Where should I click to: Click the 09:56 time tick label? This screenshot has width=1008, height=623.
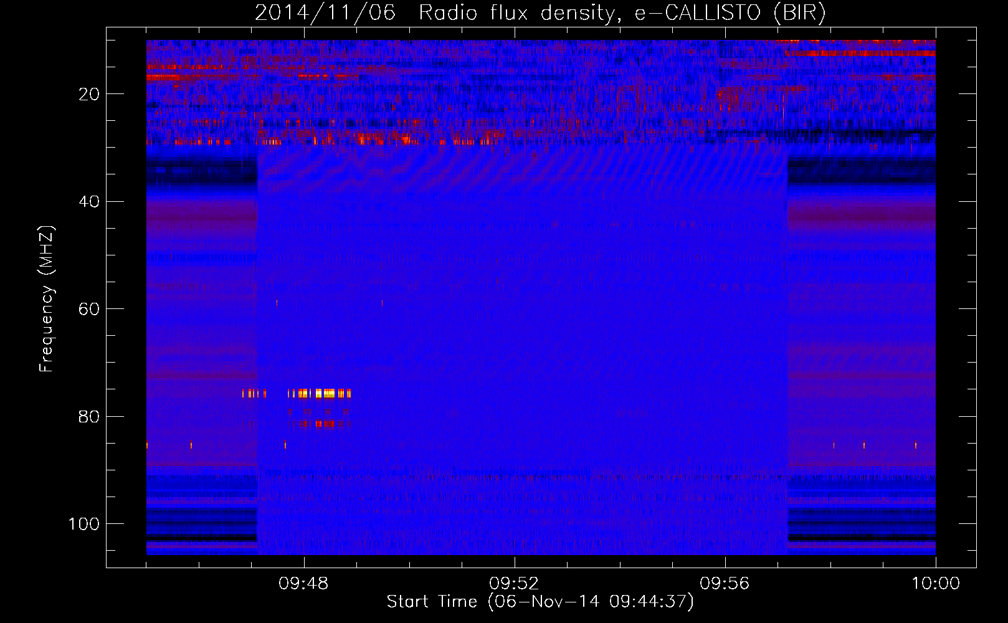725,584
